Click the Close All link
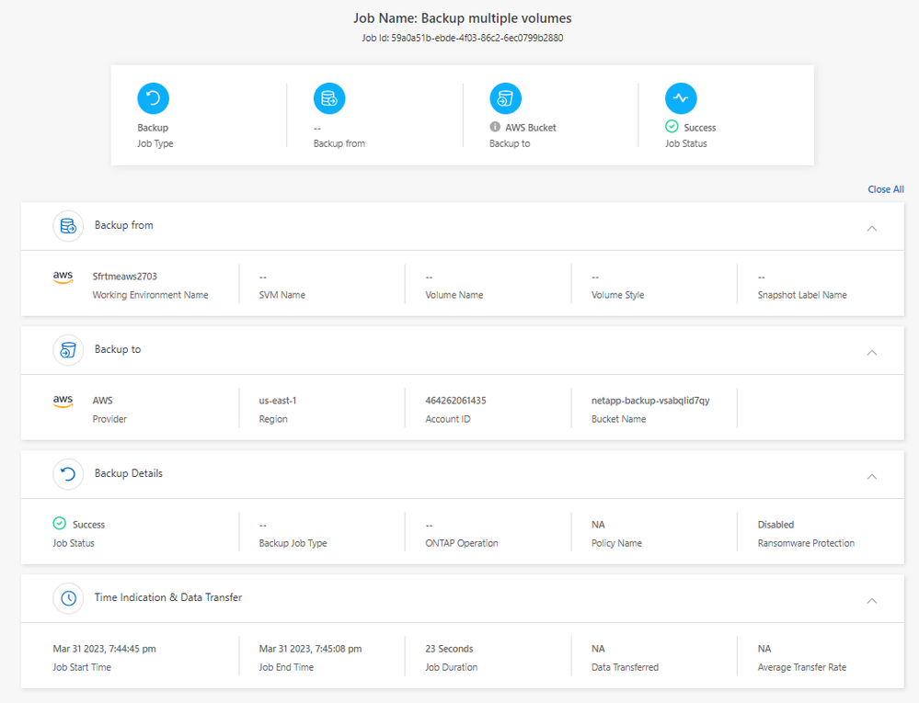Viewport: 919px width, 703px height. [885, 189]
